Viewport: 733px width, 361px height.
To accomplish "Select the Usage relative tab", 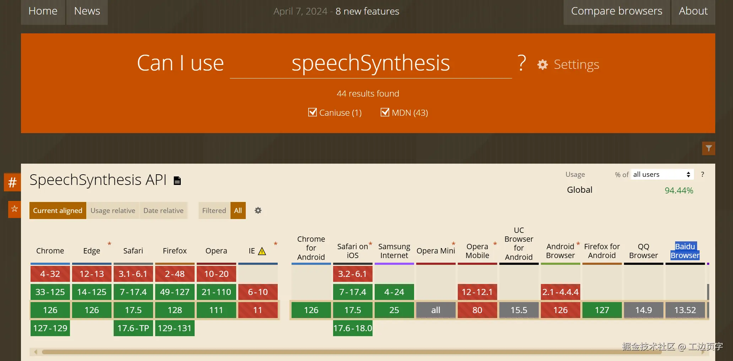I will [113, 210].
